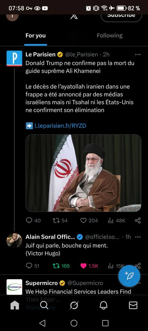Image resolution: width=148 pixels, height=331 pixels.
Task: Open more options on Alain Soral reply
Action: (x=138, y=237)
